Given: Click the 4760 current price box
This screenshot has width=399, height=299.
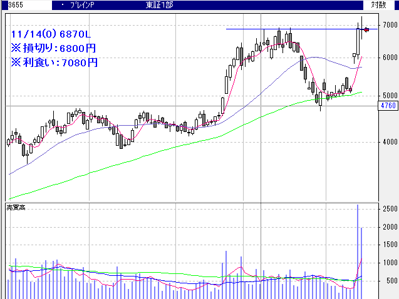Looking at the screenshot, I should pos(388,106).
